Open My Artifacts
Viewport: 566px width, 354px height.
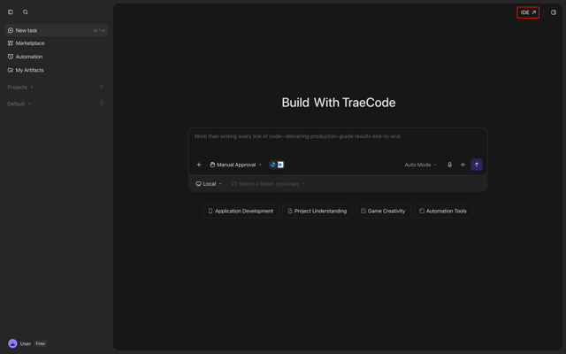tap(29, 70)
